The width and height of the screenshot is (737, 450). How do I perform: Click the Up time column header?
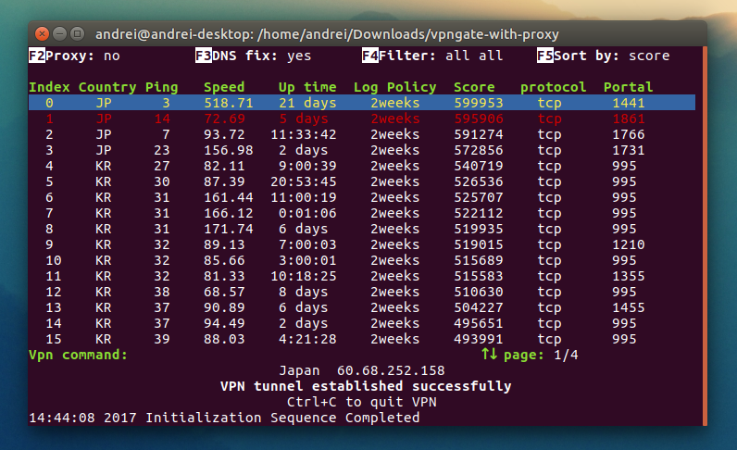[307, 87]
